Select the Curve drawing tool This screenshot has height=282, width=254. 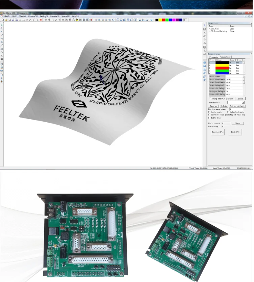(x=2, y=39)
